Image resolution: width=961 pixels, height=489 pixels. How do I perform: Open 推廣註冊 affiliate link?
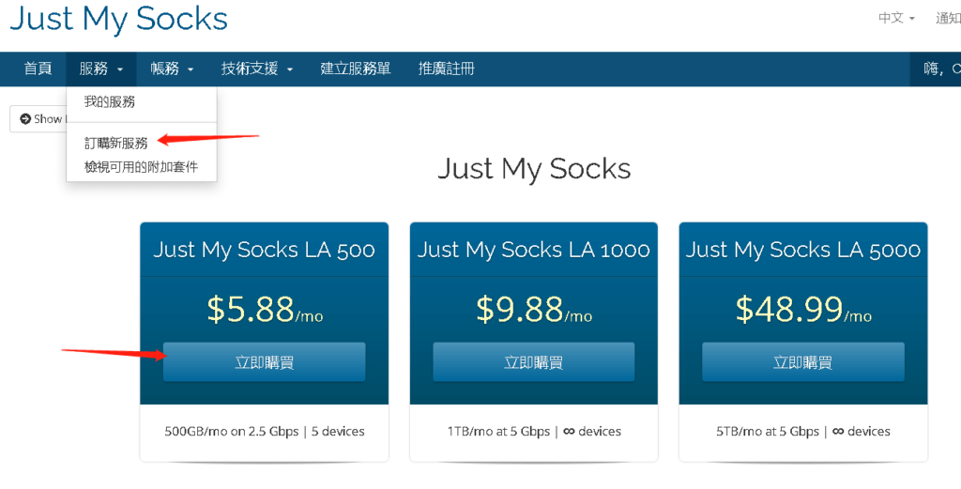[x=446, y=69]
